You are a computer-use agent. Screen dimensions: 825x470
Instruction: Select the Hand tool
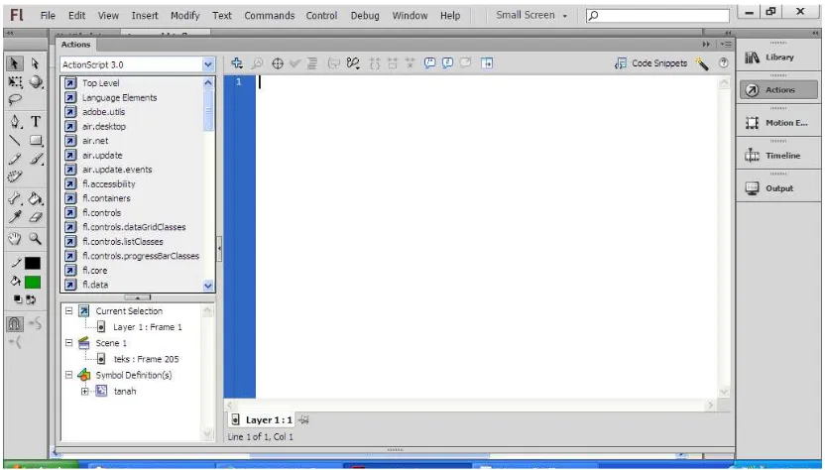pyautogui.click(x=15, y=239)
